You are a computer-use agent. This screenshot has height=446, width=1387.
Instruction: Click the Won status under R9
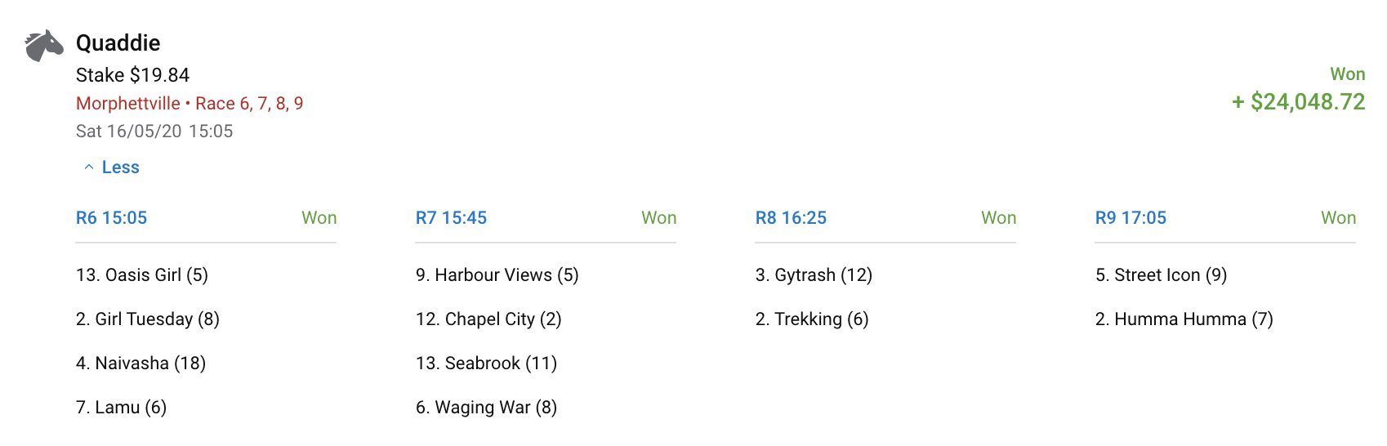pyautogui.click(x=1338, y=218)
